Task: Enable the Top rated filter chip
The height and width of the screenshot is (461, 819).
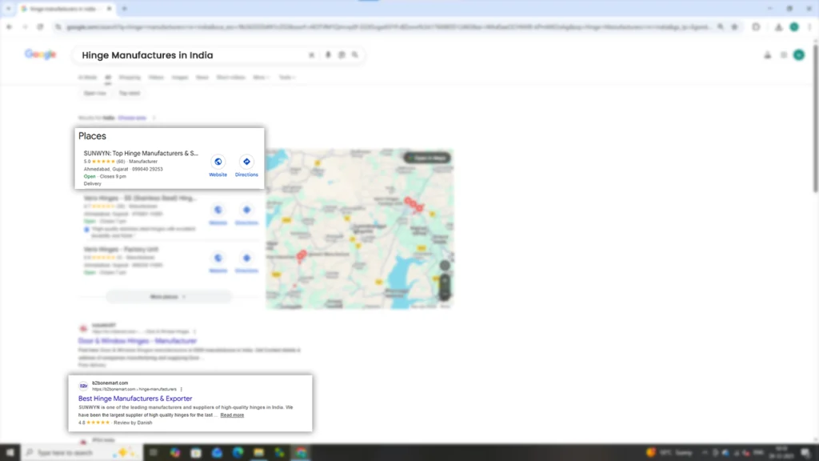Action: point(130,93)
